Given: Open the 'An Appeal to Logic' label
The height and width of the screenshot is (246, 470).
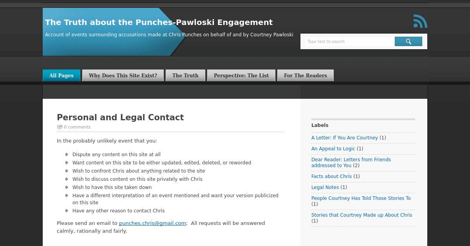Looking at the screenshot, I should (333, 149).
